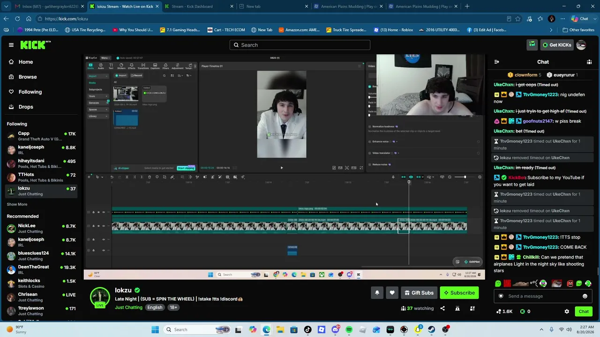Open the clock showing 2:27 AM
Screen dimensions: 600x337
[x=585, y=330]
